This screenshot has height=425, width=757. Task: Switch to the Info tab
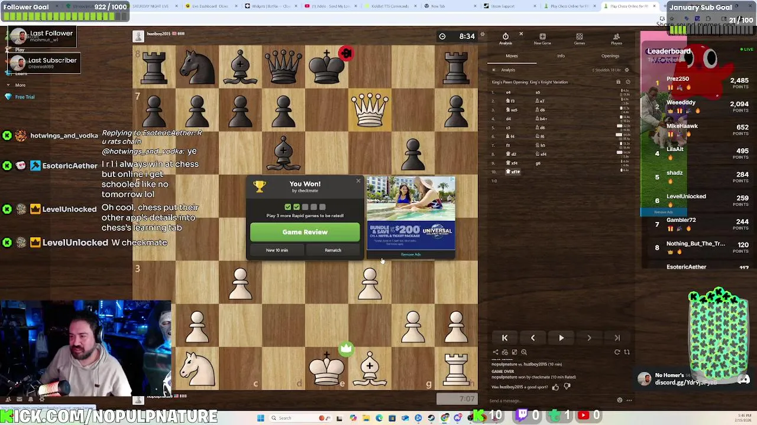(x=561, y=56)
